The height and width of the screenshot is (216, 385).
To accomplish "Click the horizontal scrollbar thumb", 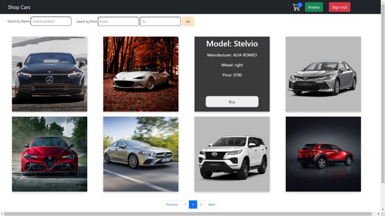I will tap(188, 214).
